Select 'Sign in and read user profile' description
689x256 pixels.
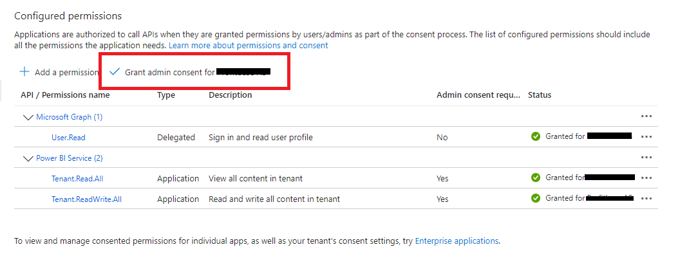click(261, 138)
